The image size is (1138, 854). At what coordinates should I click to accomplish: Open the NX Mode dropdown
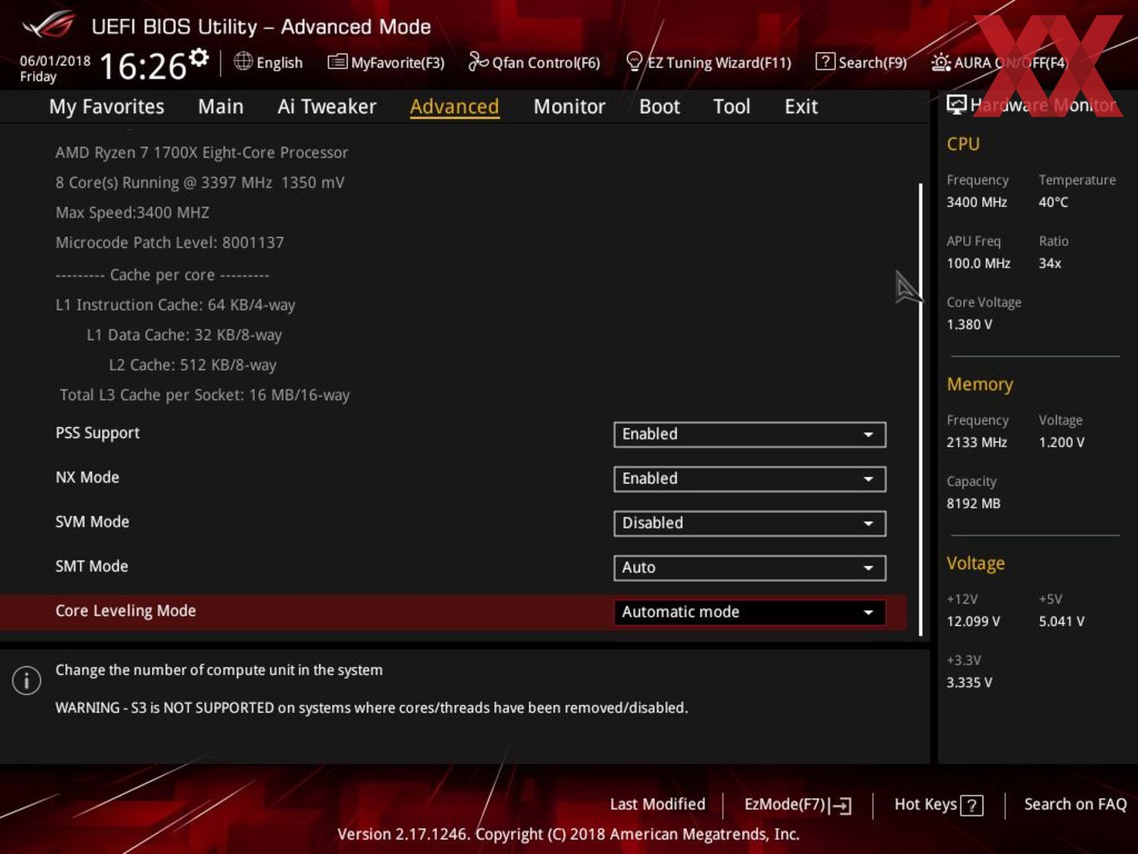point(750,479)
